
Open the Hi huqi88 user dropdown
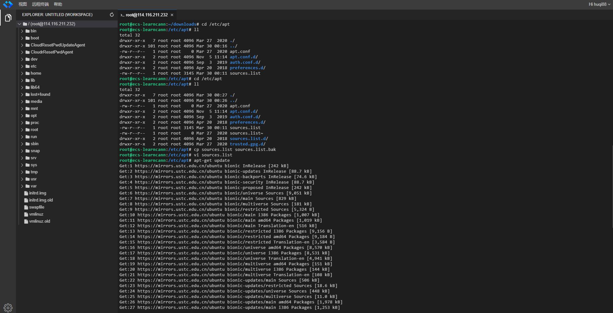[x=599, y=4]
